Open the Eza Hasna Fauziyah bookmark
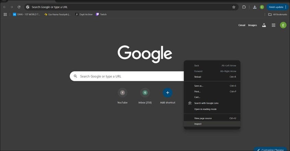 (57, 14)
